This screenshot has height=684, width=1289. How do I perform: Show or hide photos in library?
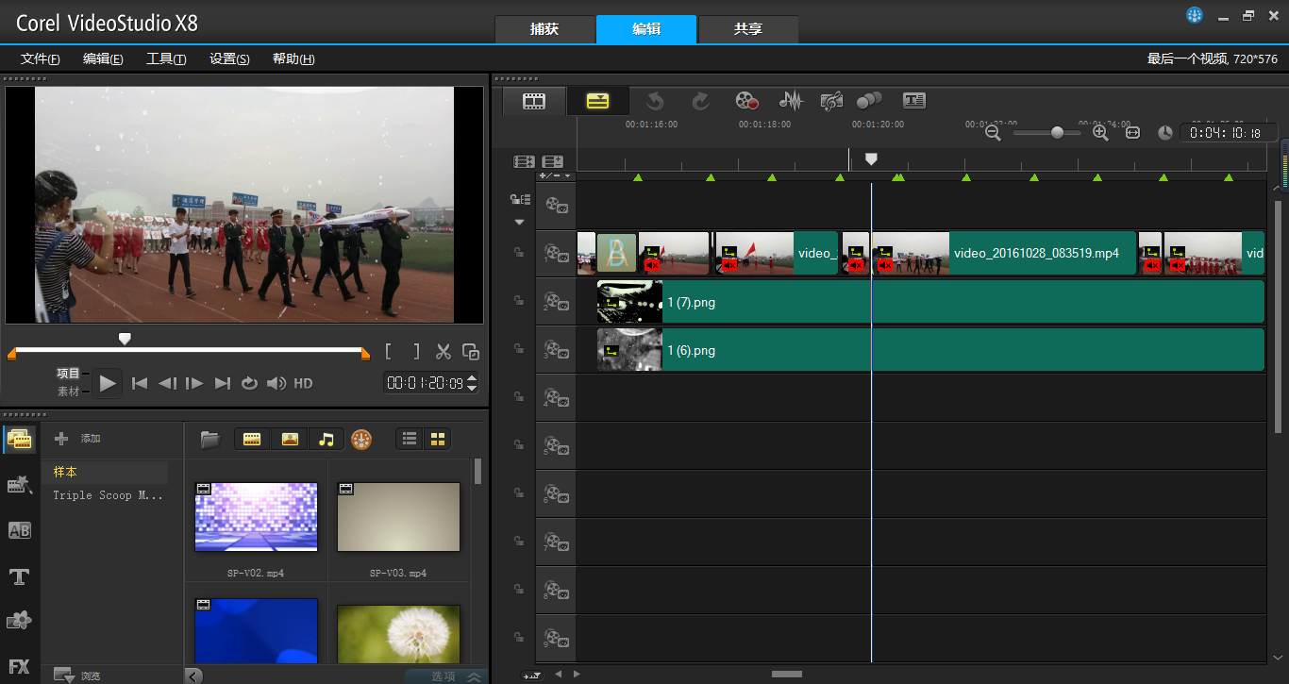click(x=290, y=439)
